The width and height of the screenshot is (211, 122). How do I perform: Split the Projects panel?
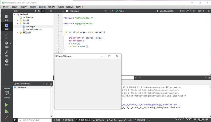click(47, 11)
